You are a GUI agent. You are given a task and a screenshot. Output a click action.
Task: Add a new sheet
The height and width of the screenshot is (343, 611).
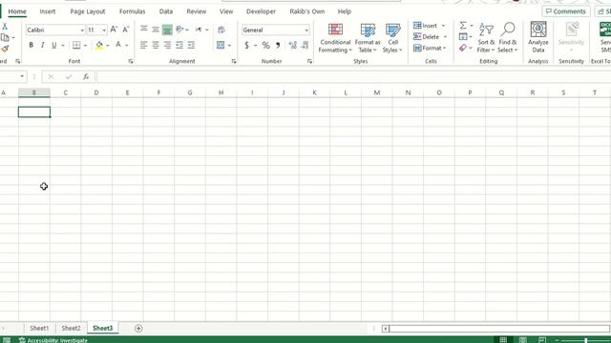coord(138,328)
